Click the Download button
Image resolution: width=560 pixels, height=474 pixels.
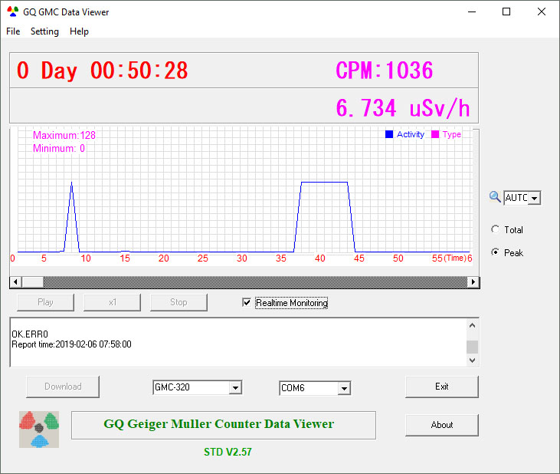pos(63,387)
